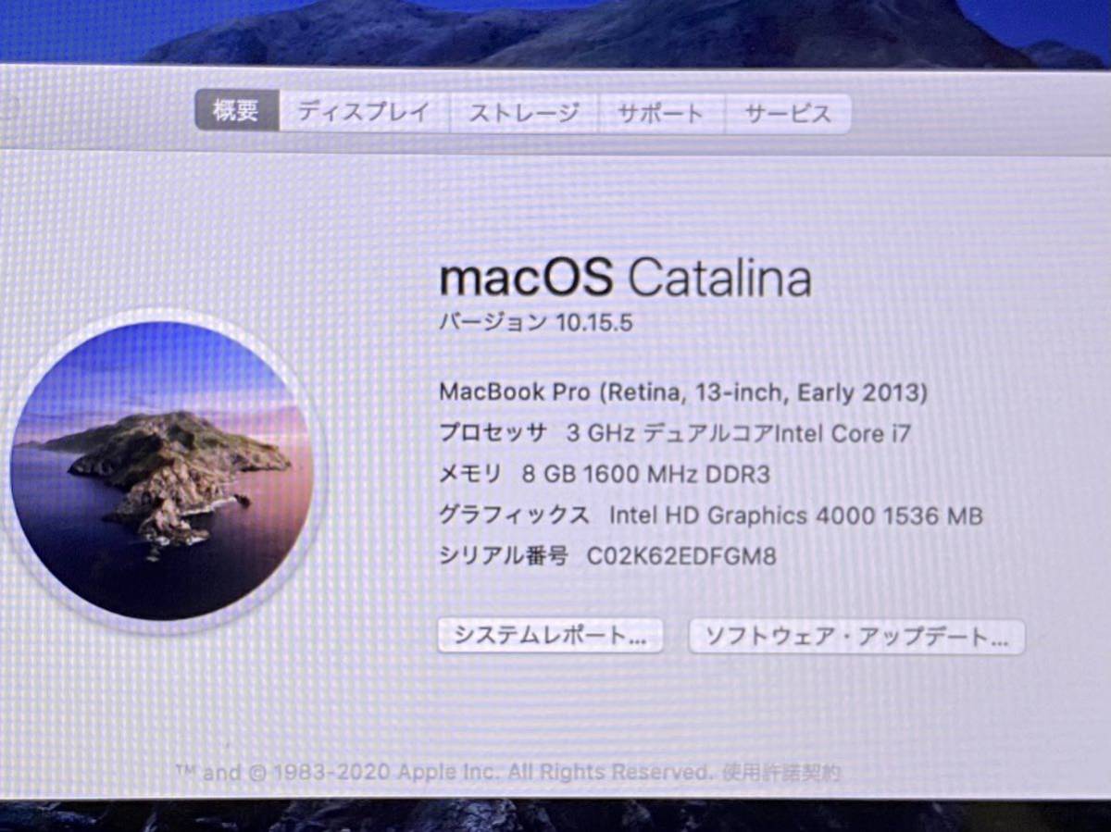1111x832 pixels.
Task: Click the メモリ label
Action: point(471,475)
